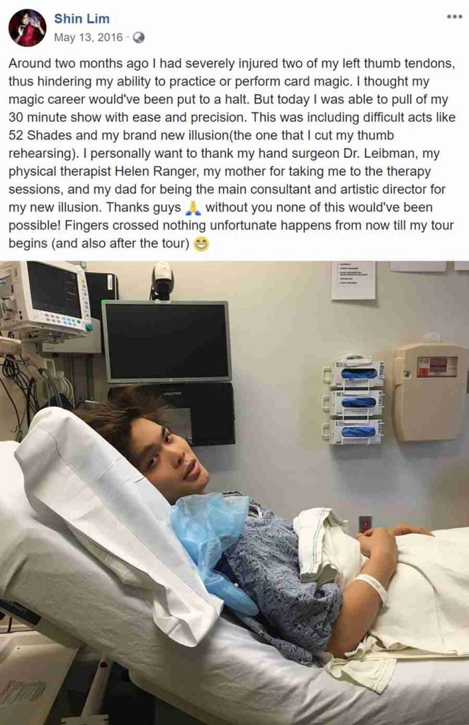This screenshot has width=469, height=725.
Task: Click the paper notice on the wall
Action: (x=354, y=280)
